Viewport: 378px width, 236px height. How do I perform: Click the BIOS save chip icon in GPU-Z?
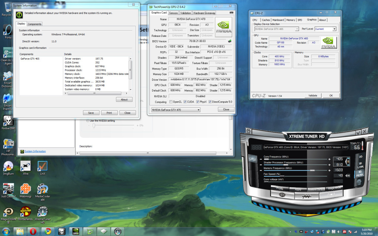[230, 41]
